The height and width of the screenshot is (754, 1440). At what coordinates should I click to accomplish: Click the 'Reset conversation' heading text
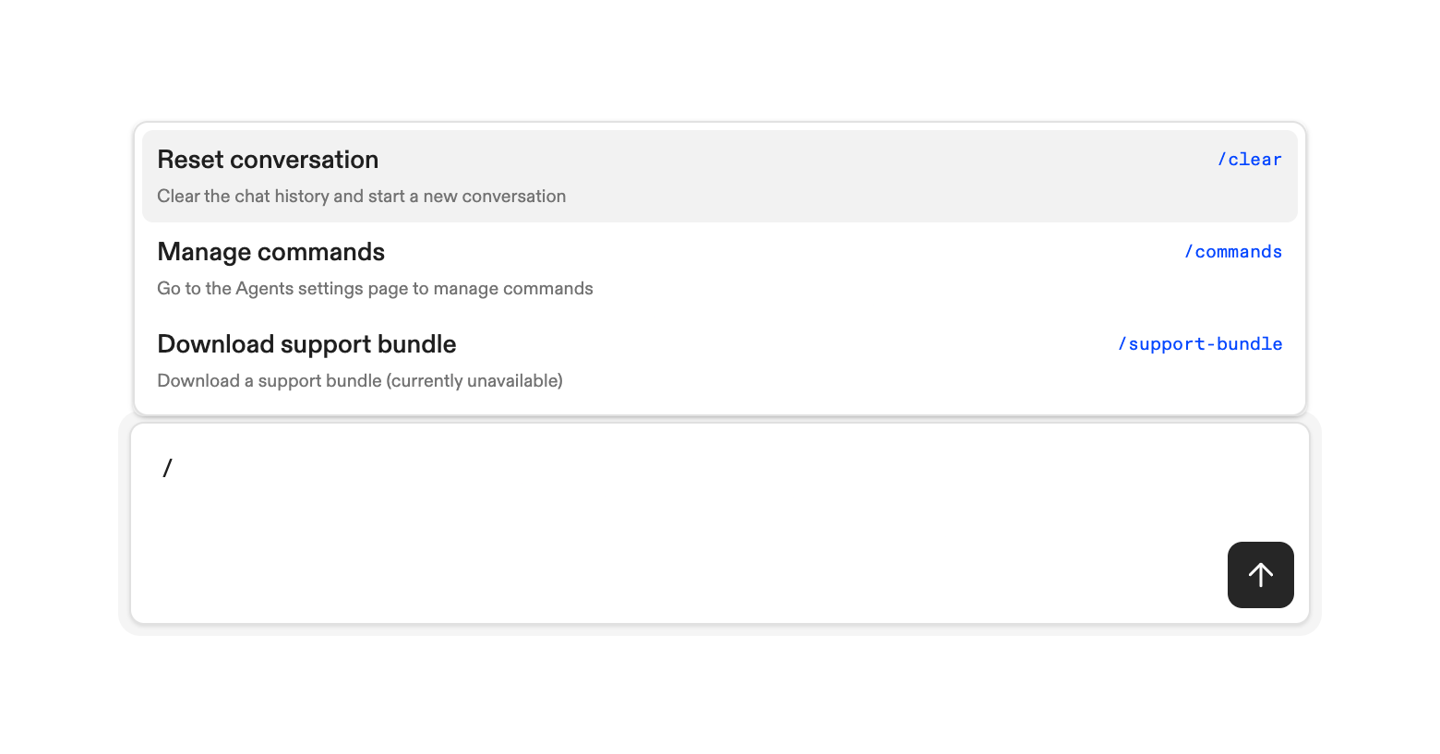pyautogui.click(x=268, y=160)
